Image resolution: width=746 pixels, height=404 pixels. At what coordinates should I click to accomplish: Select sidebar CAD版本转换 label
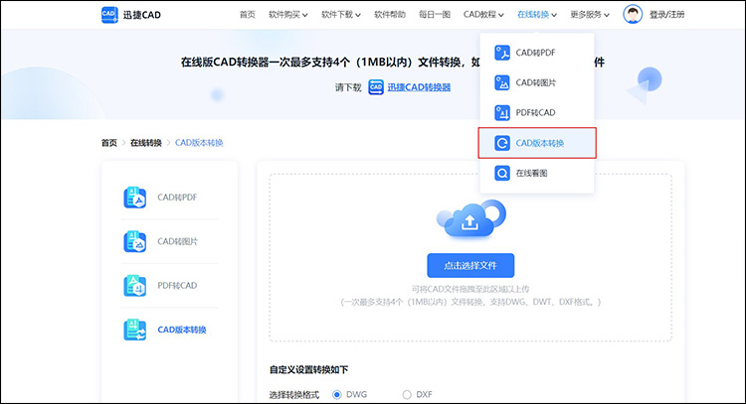182,330
